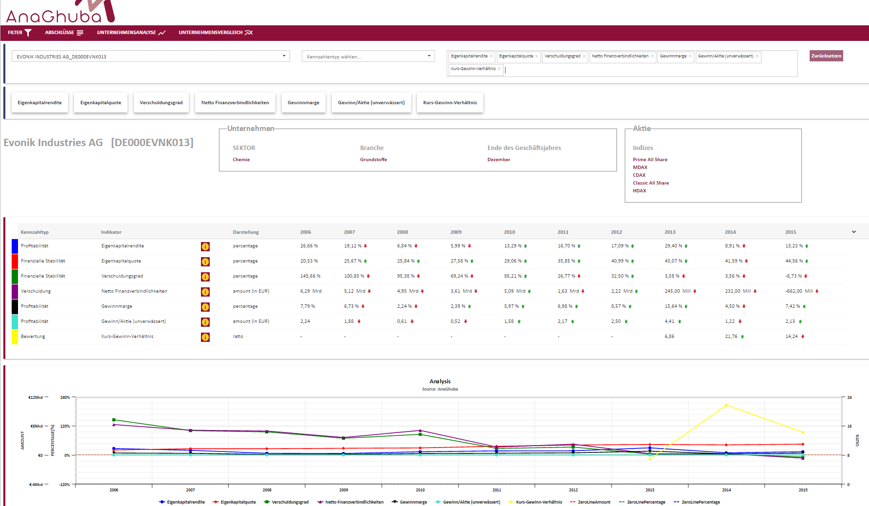Screen dimensions: 869x506
Task: Click the info icon for Eigenkapitalrendite row
Action: point(205,246)
